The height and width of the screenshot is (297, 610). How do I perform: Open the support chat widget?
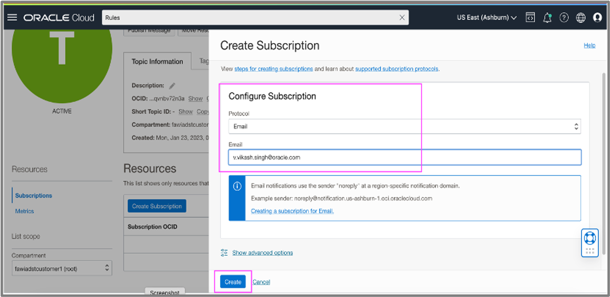589,239
